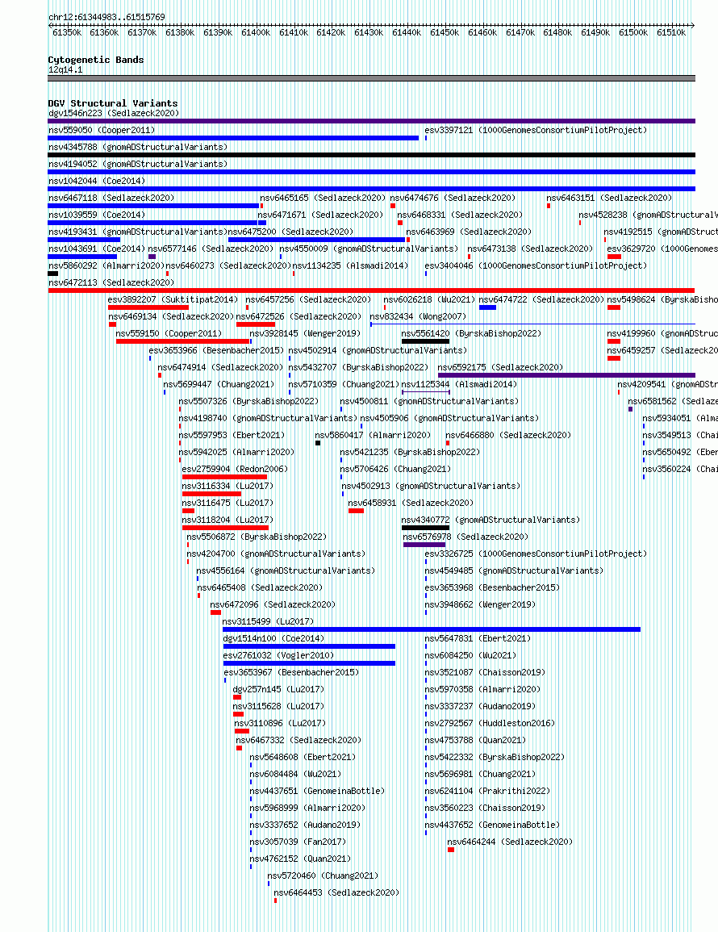Click nsv3115499 (Lu2017) label
718x932 pixels.
pos(268,621)
